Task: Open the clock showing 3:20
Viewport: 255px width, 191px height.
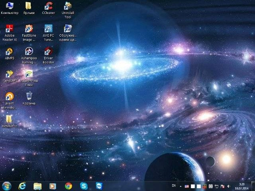Action: [242, 186]
